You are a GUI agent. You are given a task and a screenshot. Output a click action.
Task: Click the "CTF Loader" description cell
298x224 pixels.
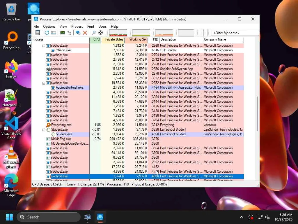click(168, 50)
